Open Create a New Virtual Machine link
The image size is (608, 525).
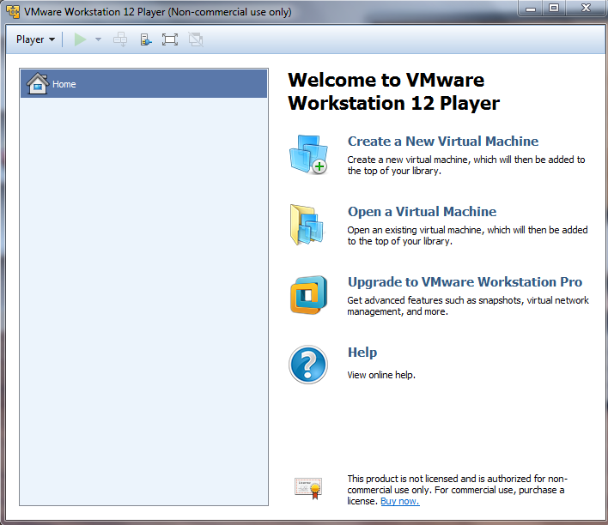[x=443, y=142]
